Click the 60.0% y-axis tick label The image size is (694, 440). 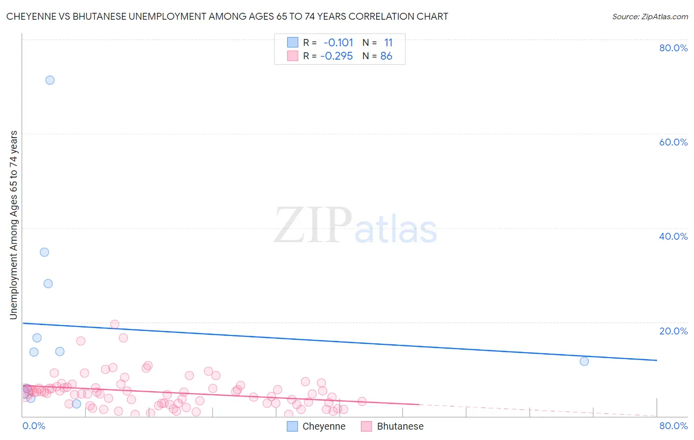[x=673, y=142]
